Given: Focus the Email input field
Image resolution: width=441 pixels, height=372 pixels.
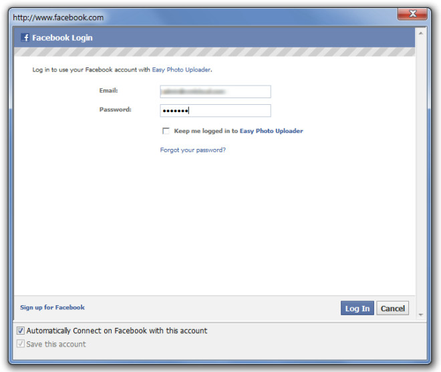Looking at the screenshot, I should [x=215, y=91].
